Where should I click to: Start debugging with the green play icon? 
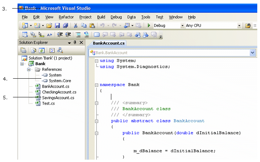click(x=149, y=25)
